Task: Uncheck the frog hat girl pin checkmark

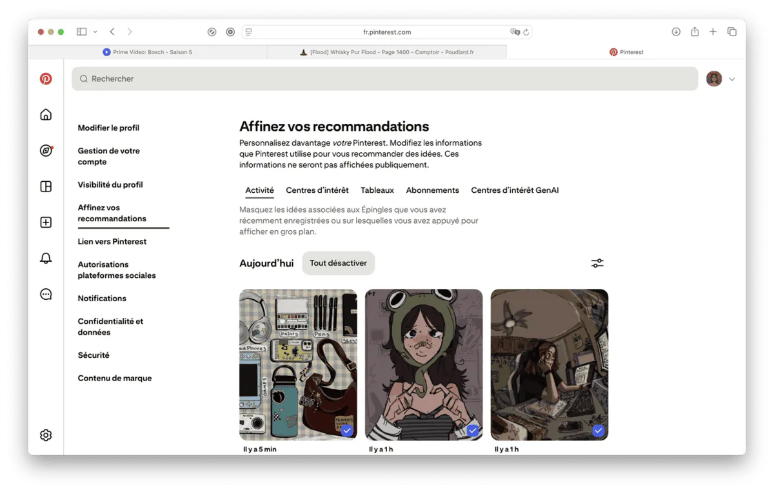Action: [x=473, y=431]
